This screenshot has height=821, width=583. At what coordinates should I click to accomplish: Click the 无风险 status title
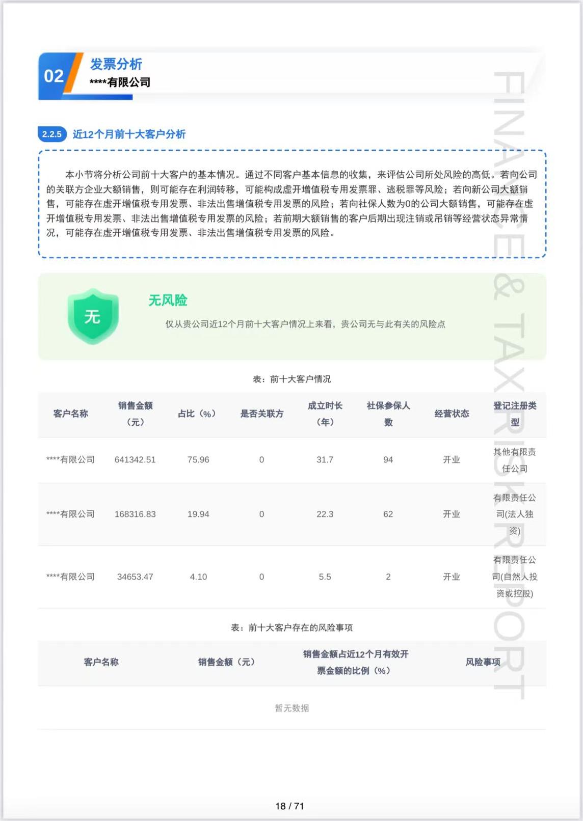tap(168, 300)
